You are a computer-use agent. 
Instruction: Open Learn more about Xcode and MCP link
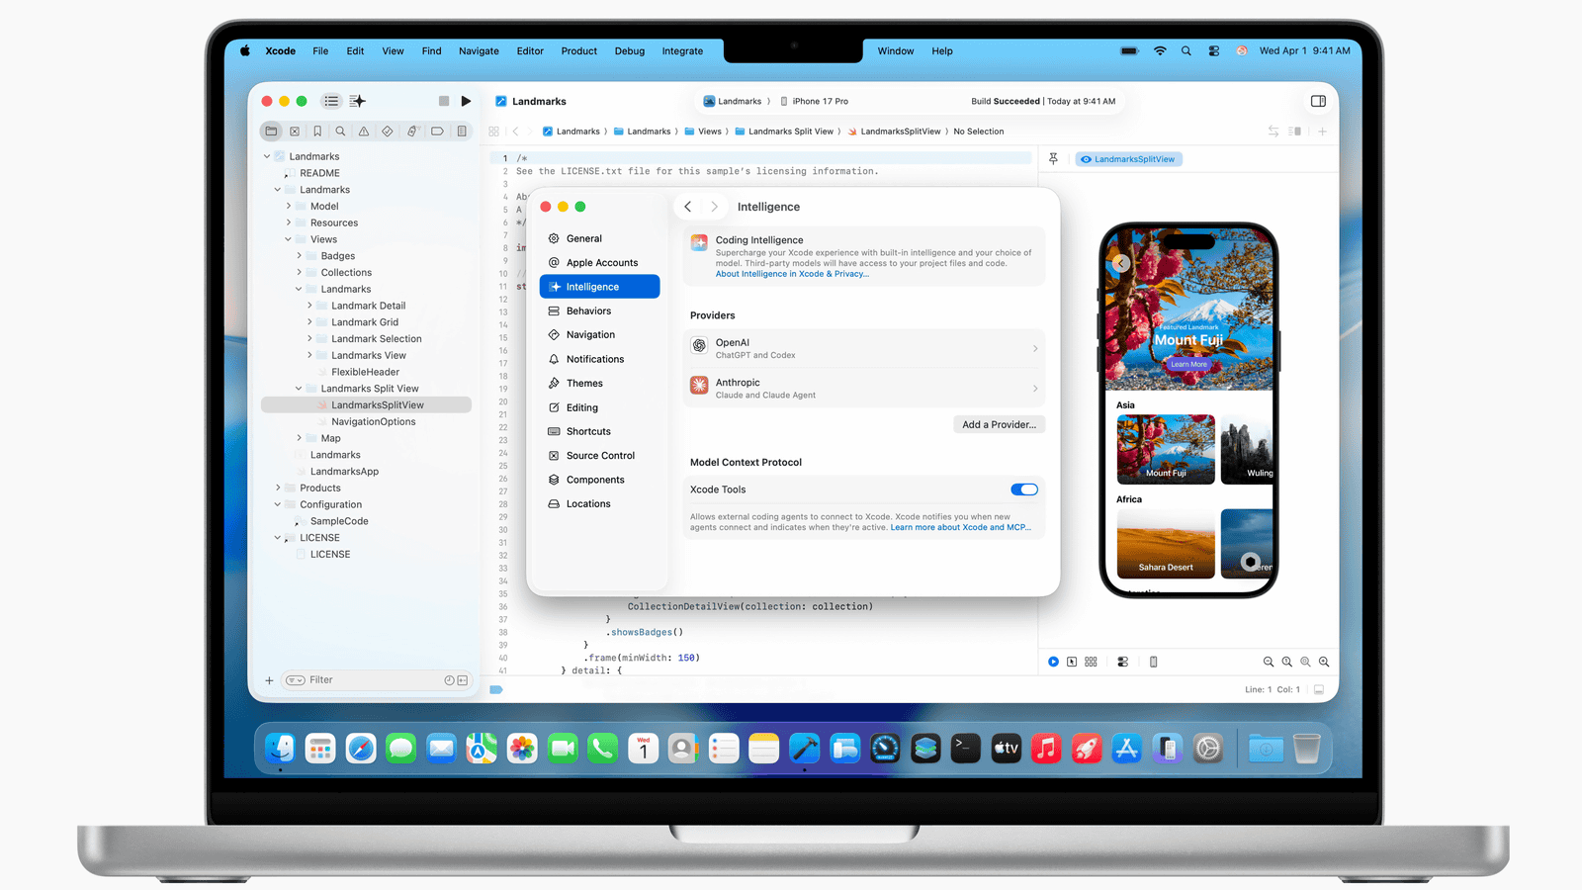(x=960, y=528)
